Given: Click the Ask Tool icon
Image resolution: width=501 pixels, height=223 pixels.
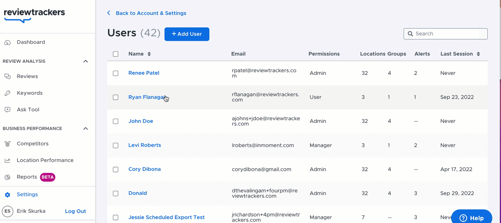Looking at the screenshot, I should (8, 110).
